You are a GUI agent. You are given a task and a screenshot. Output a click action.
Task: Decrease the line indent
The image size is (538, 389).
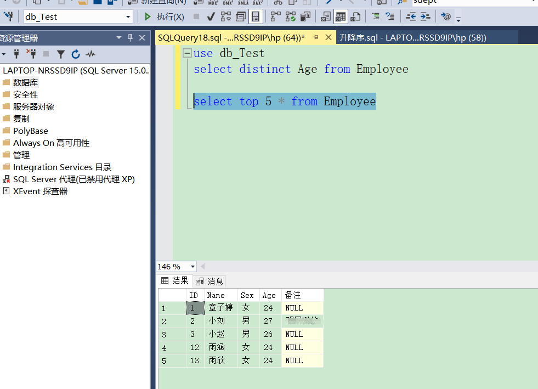point(410,16)
